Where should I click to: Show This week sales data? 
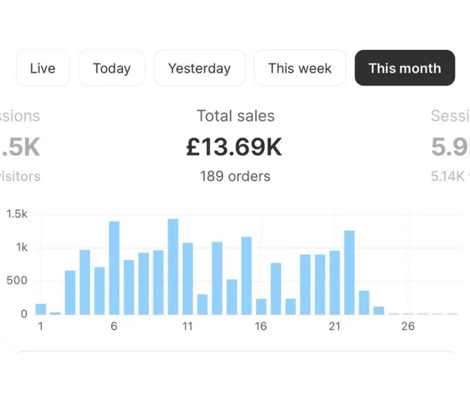coord(299,68)
